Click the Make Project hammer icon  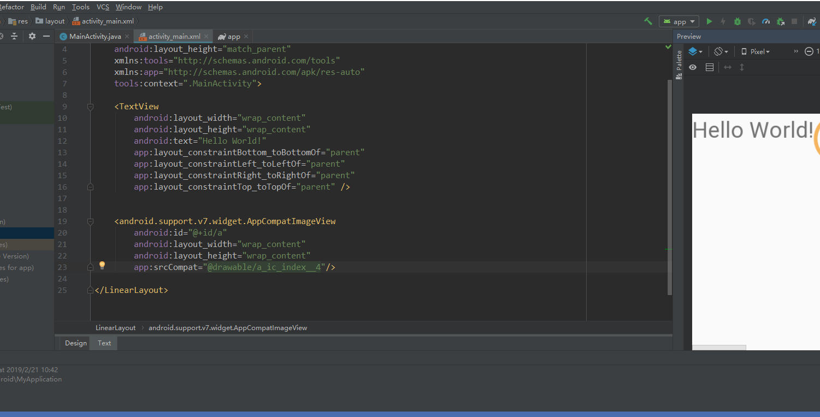648,21
